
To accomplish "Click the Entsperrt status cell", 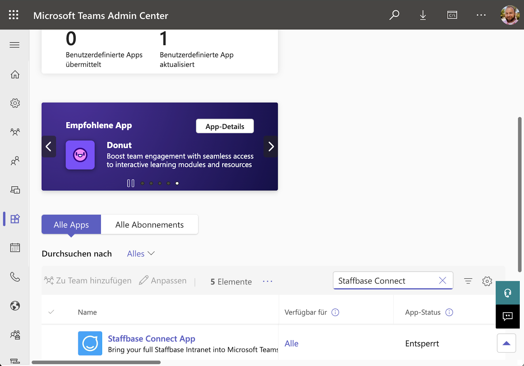I will 422,343.
